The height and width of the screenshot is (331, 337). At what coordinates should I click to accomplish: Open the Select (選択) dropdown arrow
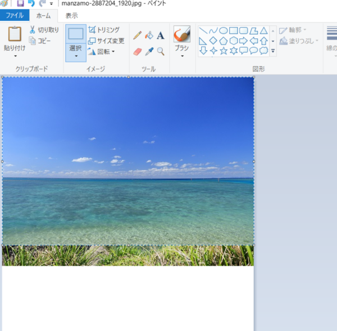76,56
